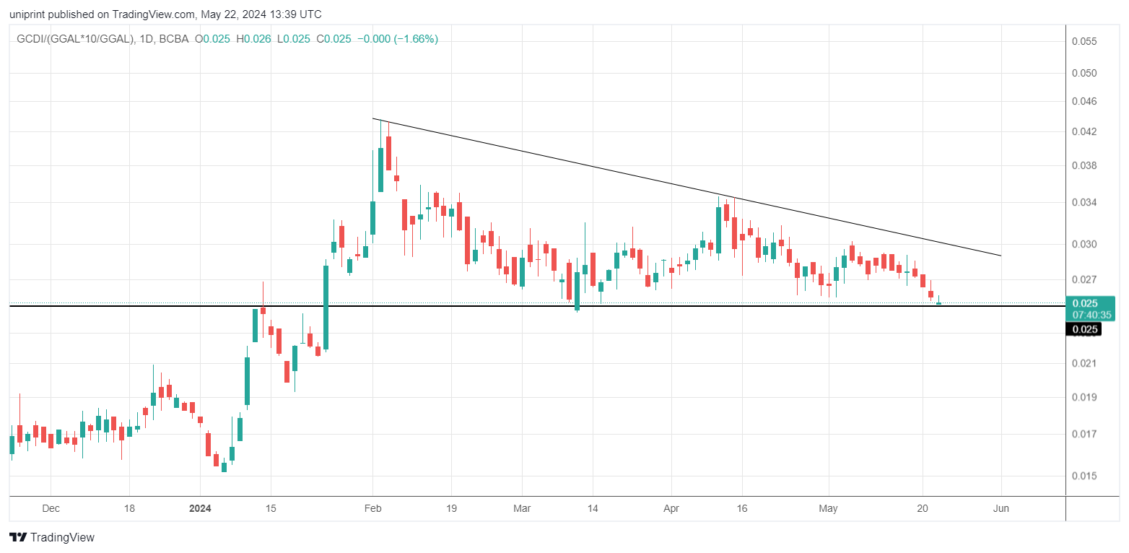The width and height of the screenshot is (1129, 553).
Task: Click the black horizontal line price label 0.025
Action: point(1084,330)
